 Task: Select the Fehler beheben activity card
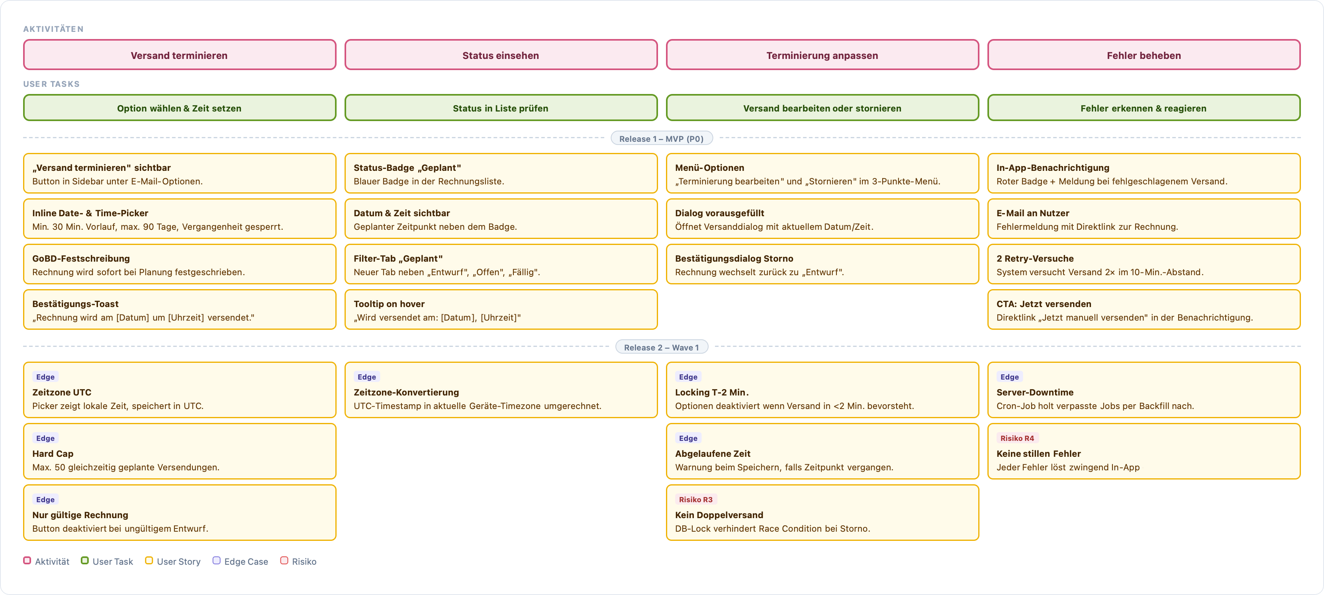(x=1144, y=55)
